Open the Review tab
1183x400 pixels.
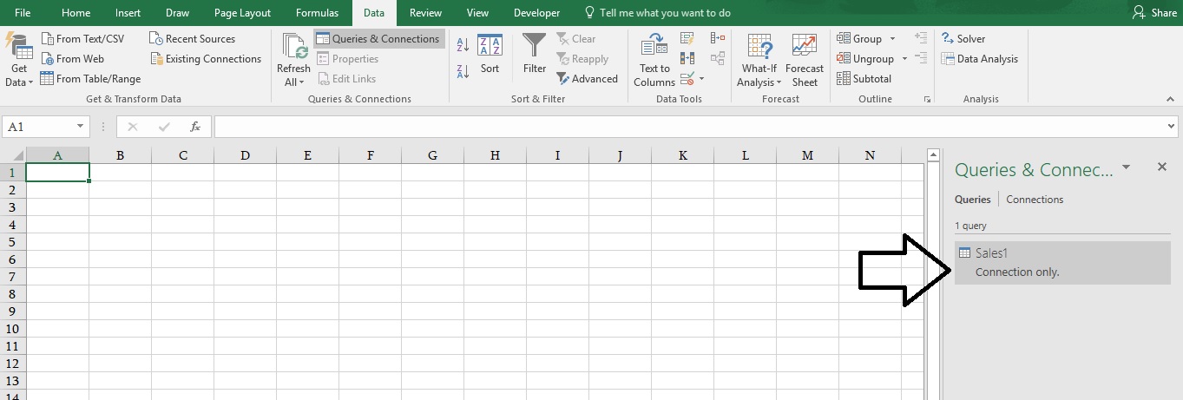(x=425, y=13)
